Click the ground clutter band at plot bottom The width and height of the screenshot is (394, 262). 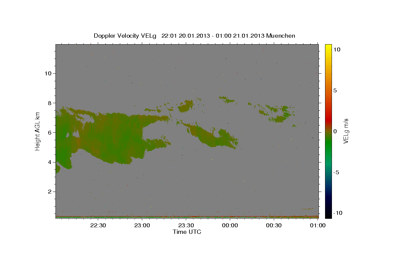pos(187,216)
